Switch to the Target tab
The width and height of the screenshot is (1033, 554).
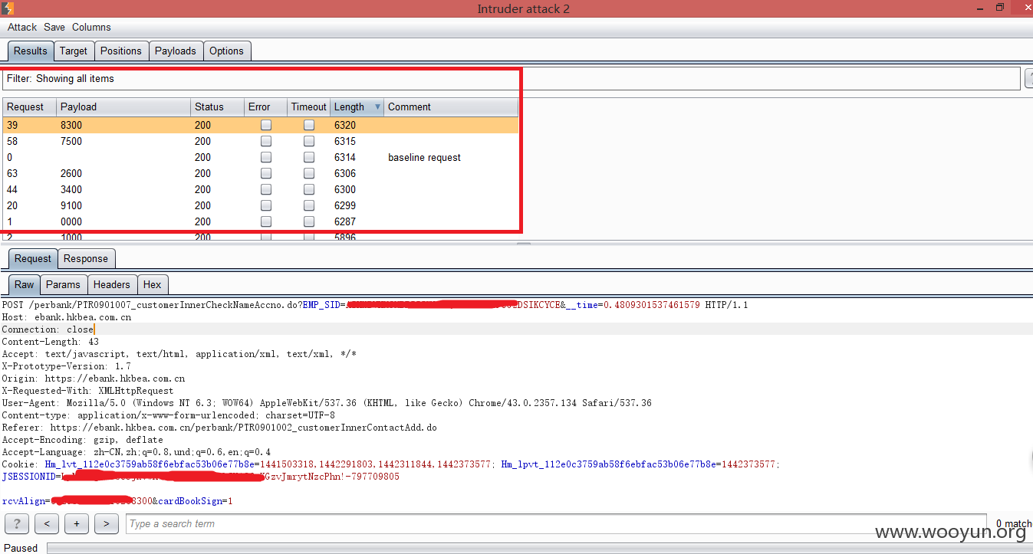74,51
